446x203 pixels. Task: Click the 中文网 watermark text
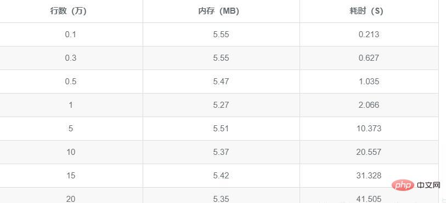(428, 185)
